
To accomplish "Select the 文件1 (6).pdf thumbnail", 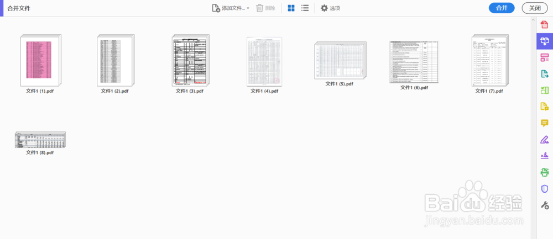I will [x=414, y=62].
